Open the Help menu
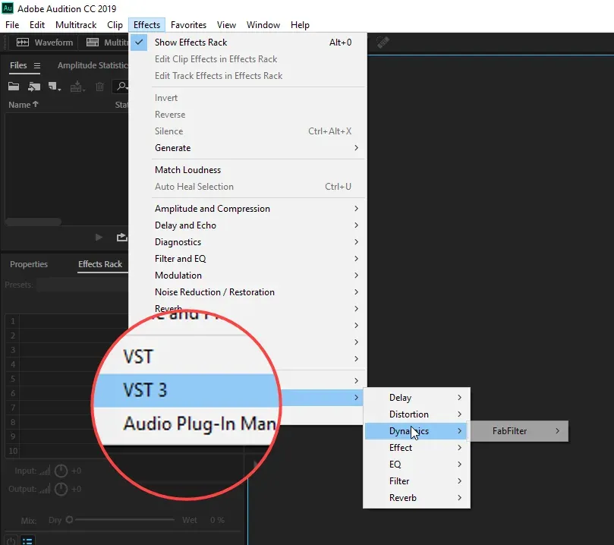 click(x=300, y=25)
